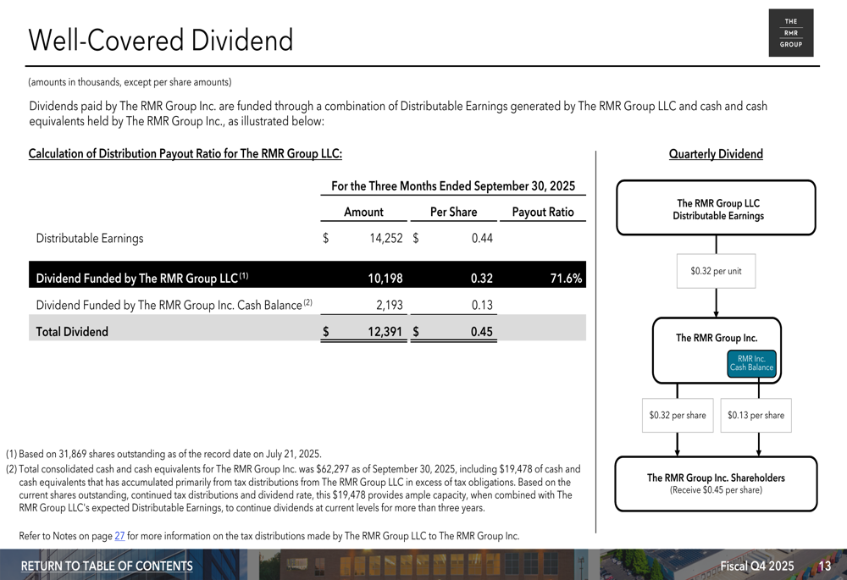
Task: Open the page 27 notes link
Action: (119, 536)
